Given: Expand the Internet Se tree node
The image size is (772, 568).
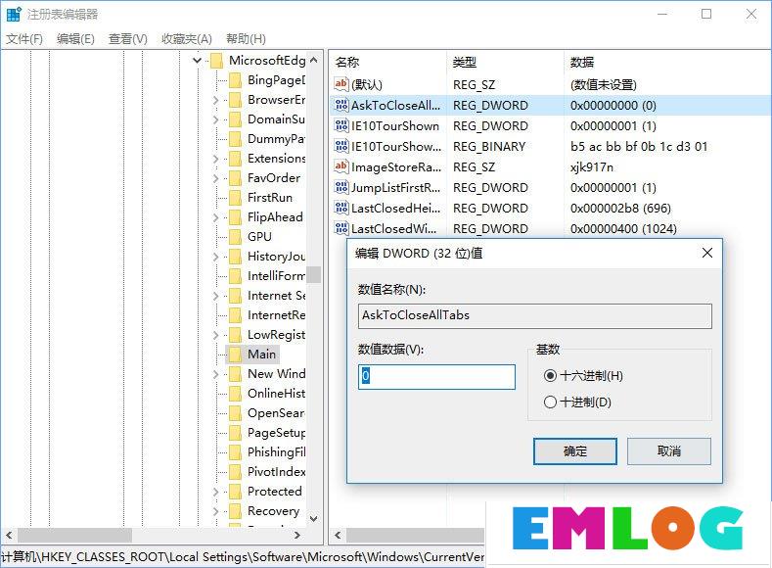Looking at the screenshot, I should click(215, 296).
